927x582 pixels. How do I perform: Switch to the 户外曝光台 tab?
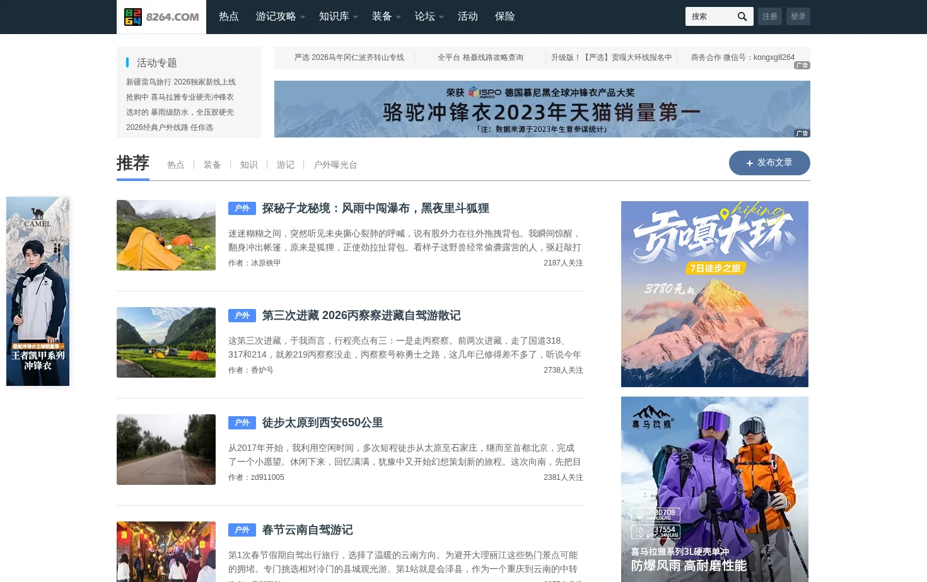(335, 165)
